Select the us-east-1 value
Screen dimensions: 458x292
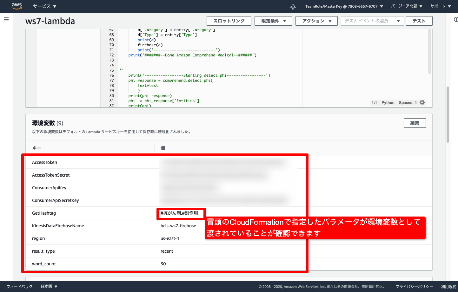(170, 238)
